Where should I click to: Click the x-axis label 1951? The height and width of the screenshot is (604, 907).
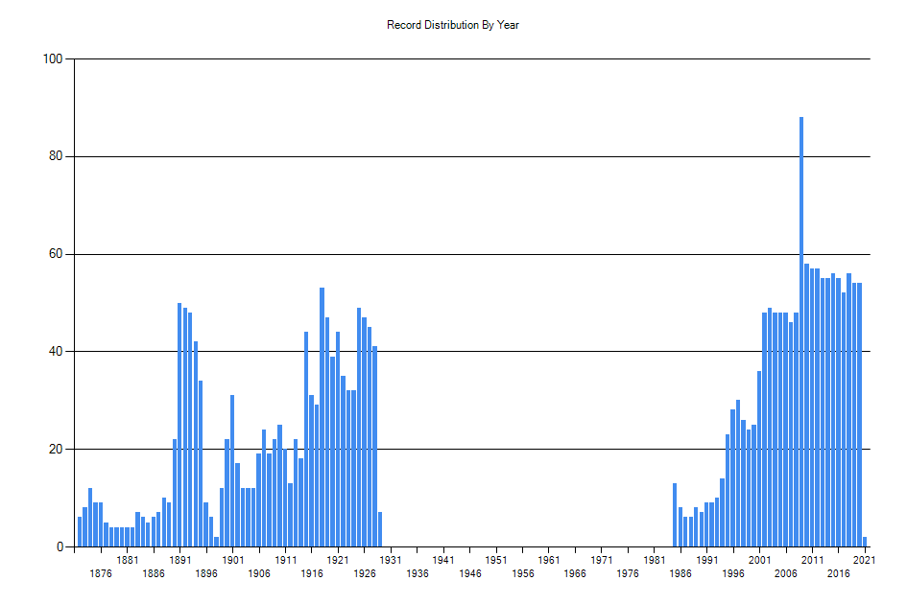(x=495, y=560)
